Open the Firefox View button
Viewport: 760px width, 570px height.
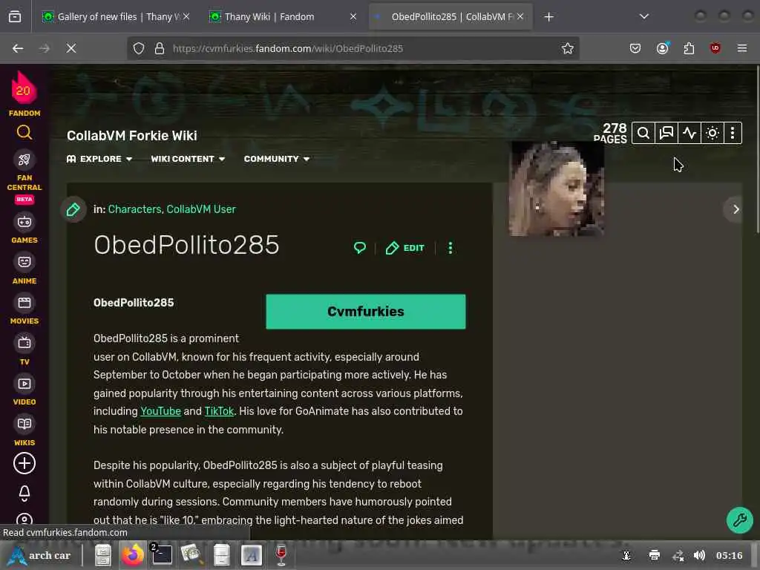tap(15, 17)
